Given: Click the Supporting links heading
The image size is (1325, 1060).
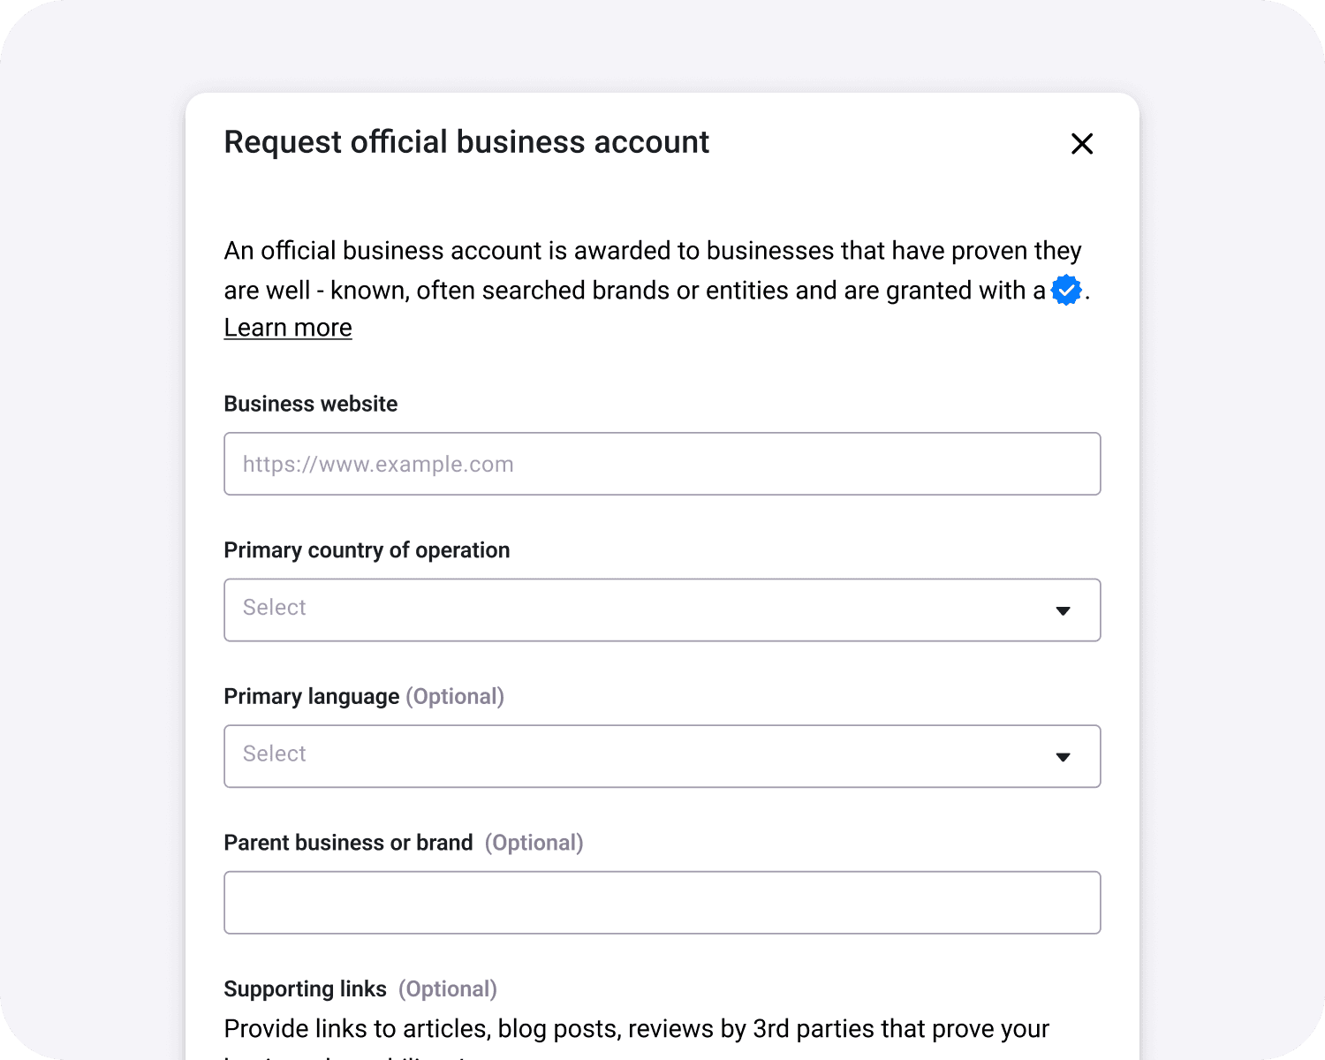Looking at the screenshot, I should 305,988.
